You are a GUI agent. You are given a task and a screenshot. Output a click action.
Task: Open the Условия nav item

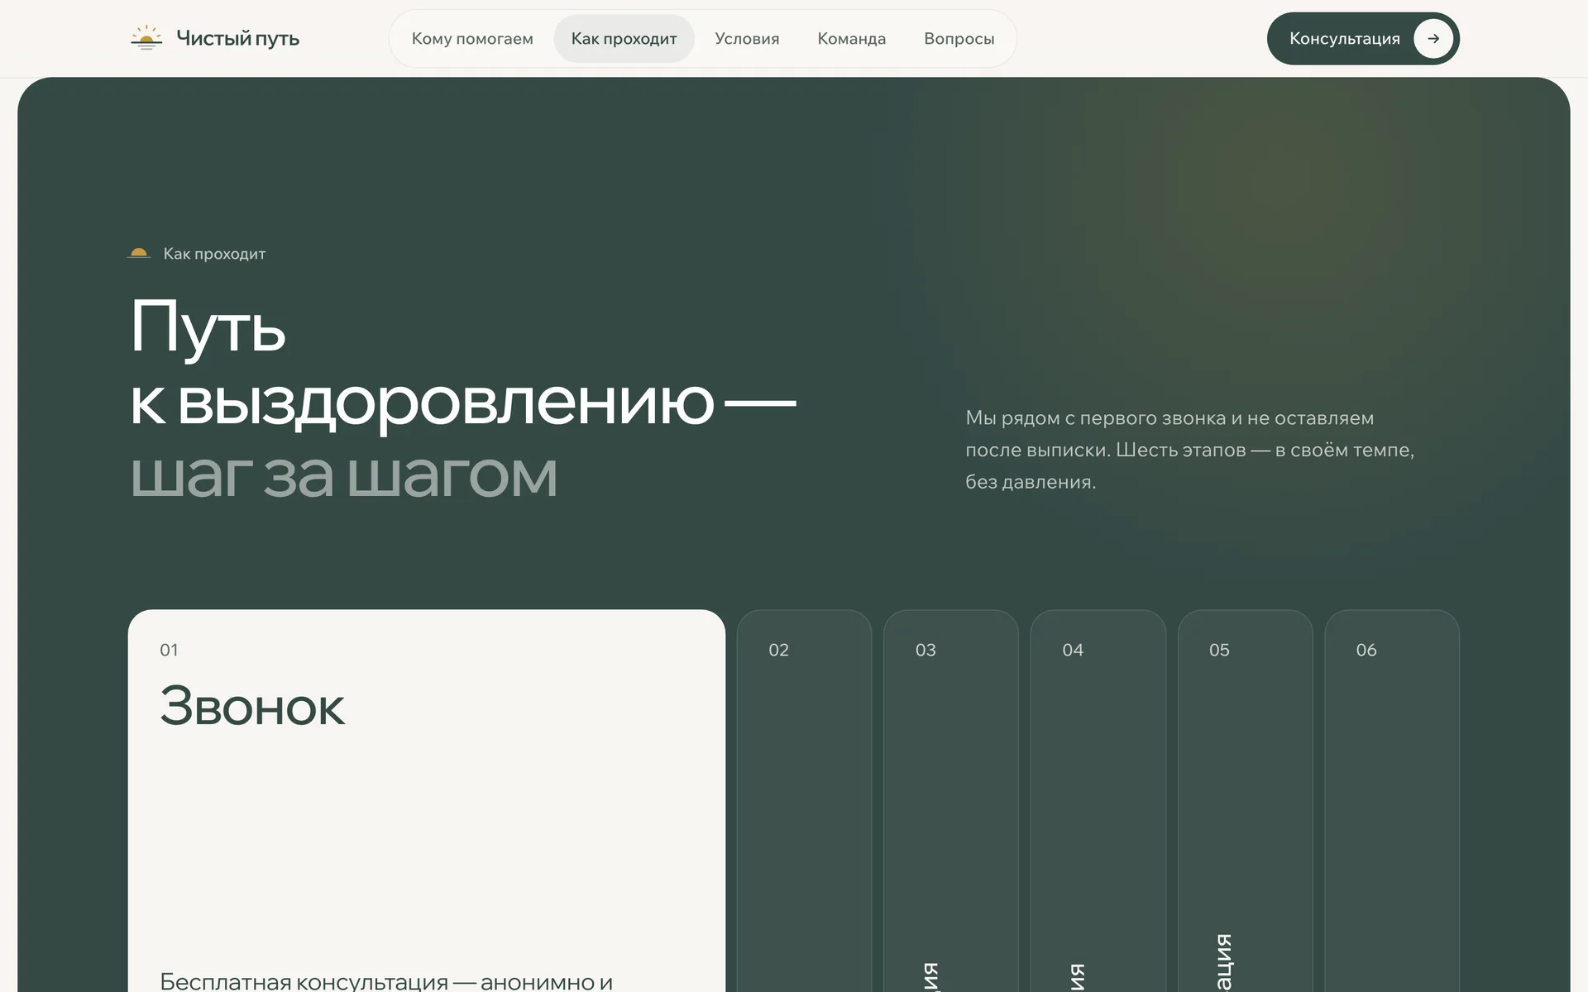pyautogui.click(x=747, y=39)
